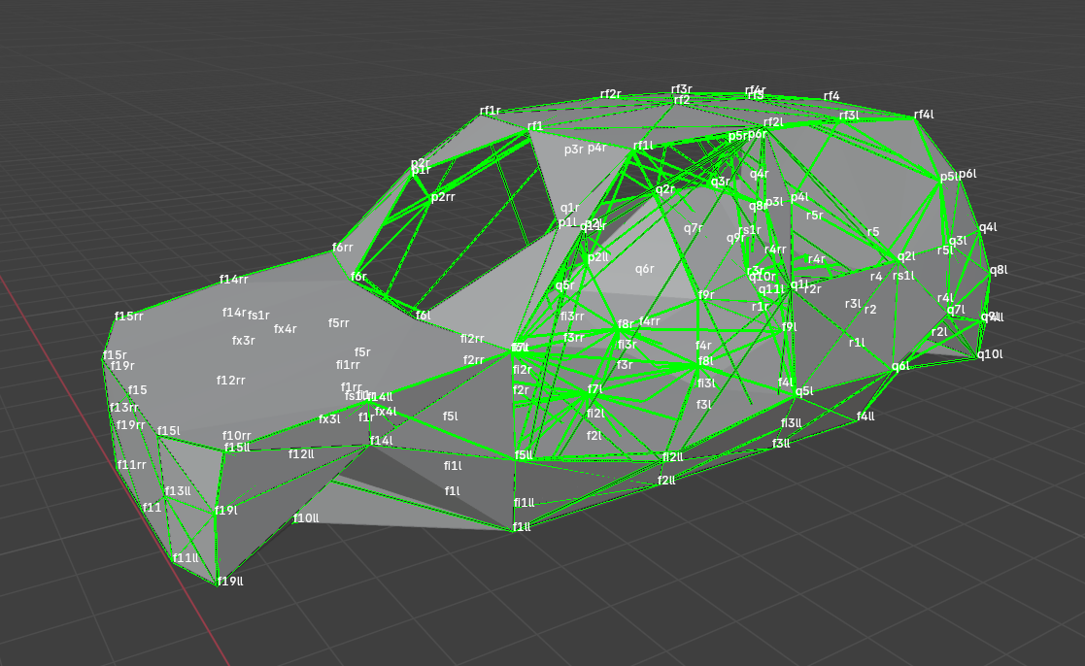Click the "f11ll" node label

tap(186, 558)
